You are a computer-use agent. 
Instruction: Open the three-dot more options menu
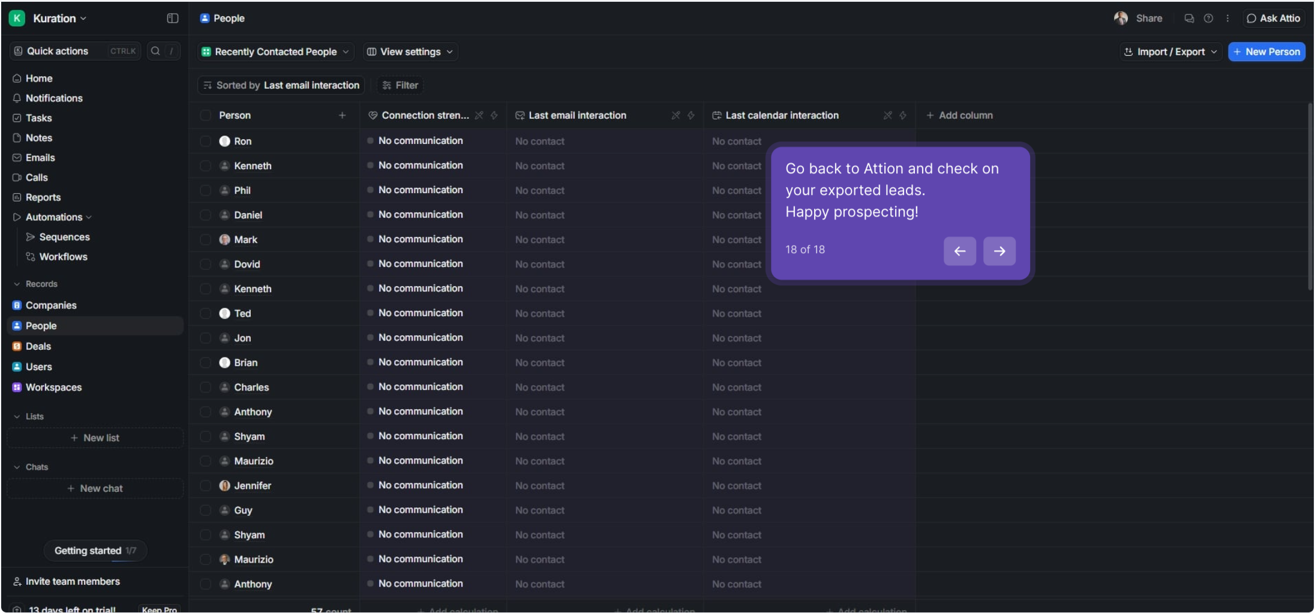pyautogui.click(x=1227, y=19)
